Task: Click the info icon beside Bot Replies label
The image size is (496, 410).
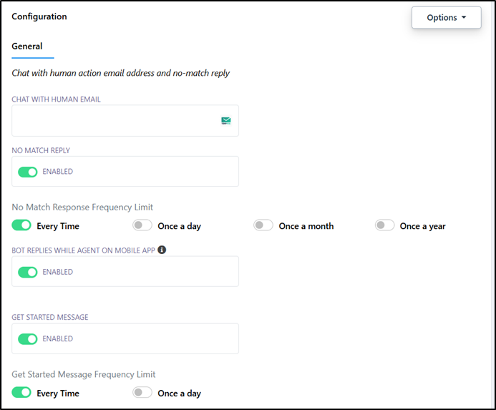Action: 162,250
